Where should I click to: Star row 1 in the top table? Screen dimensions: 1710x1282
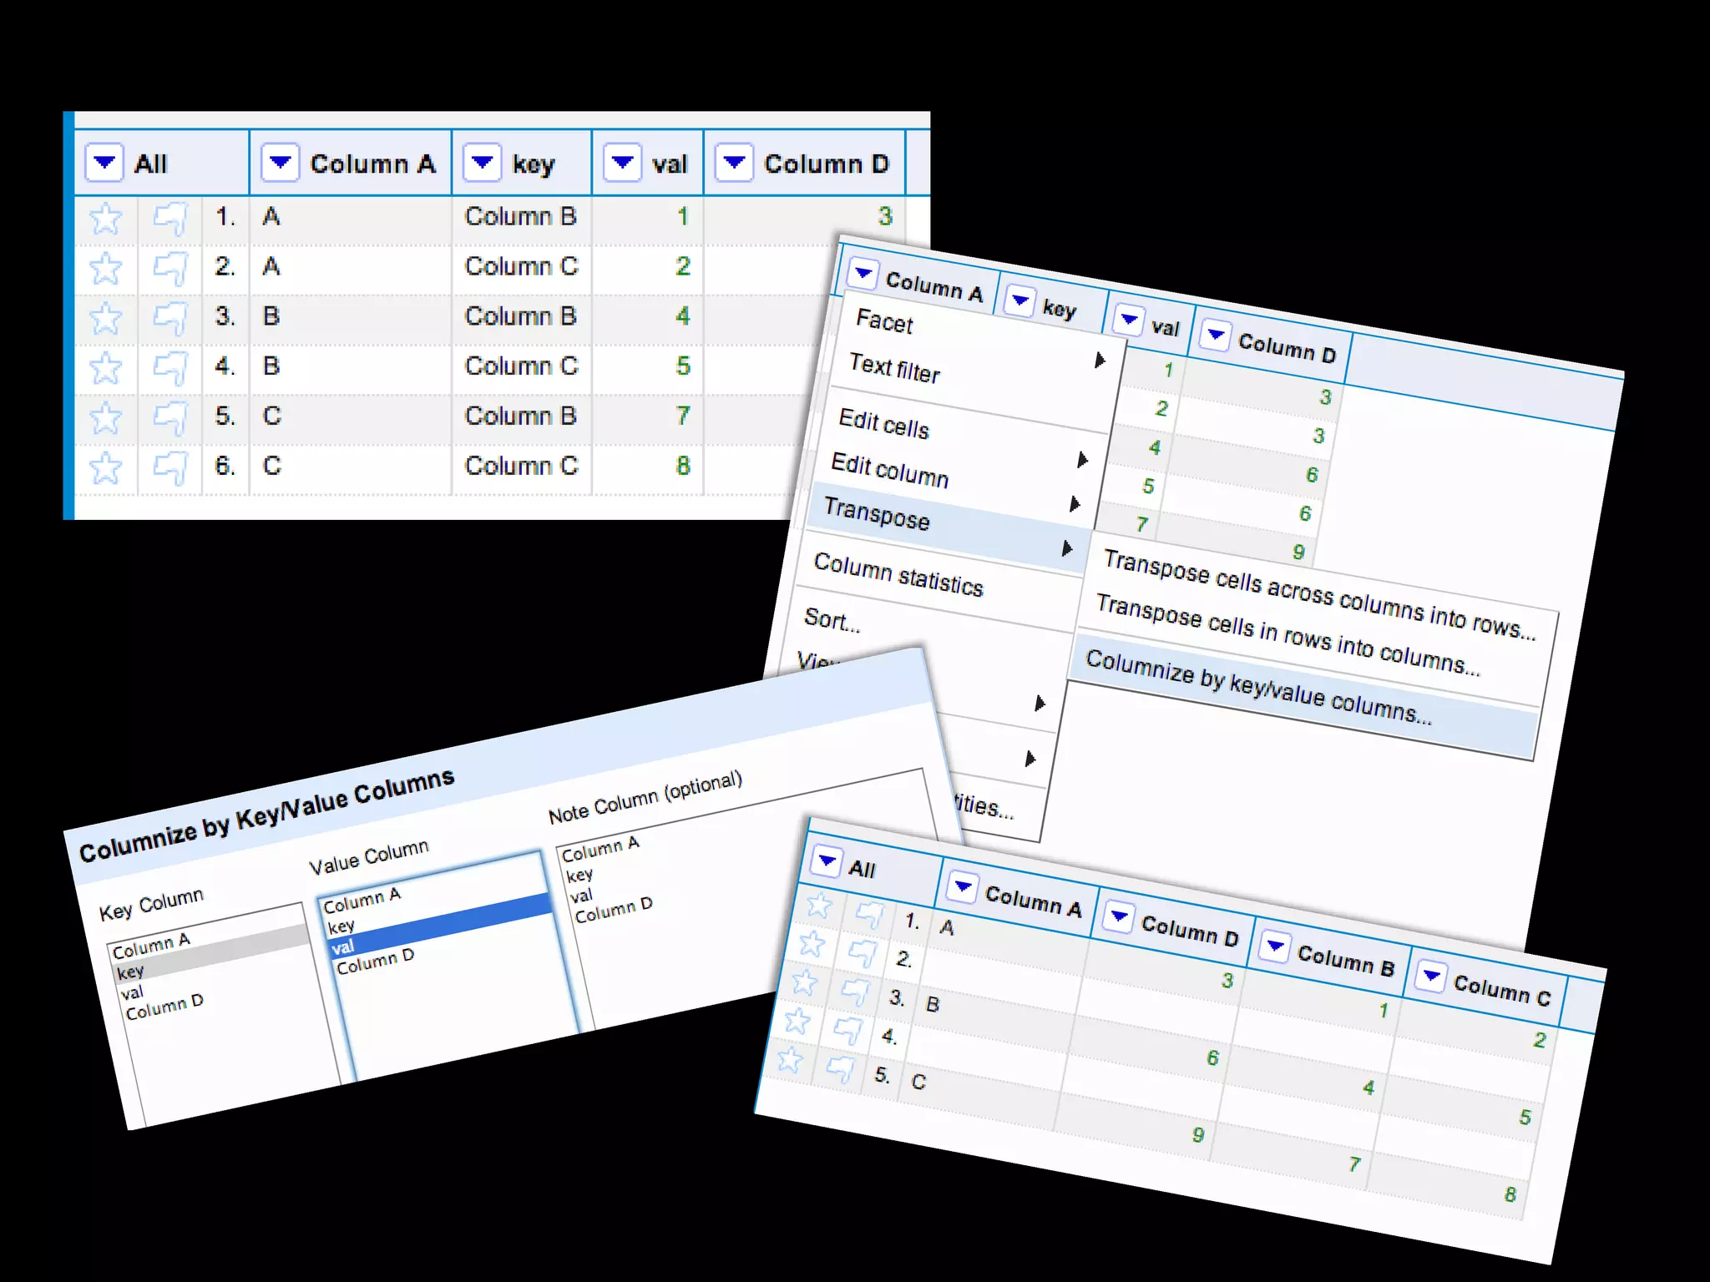105,219
